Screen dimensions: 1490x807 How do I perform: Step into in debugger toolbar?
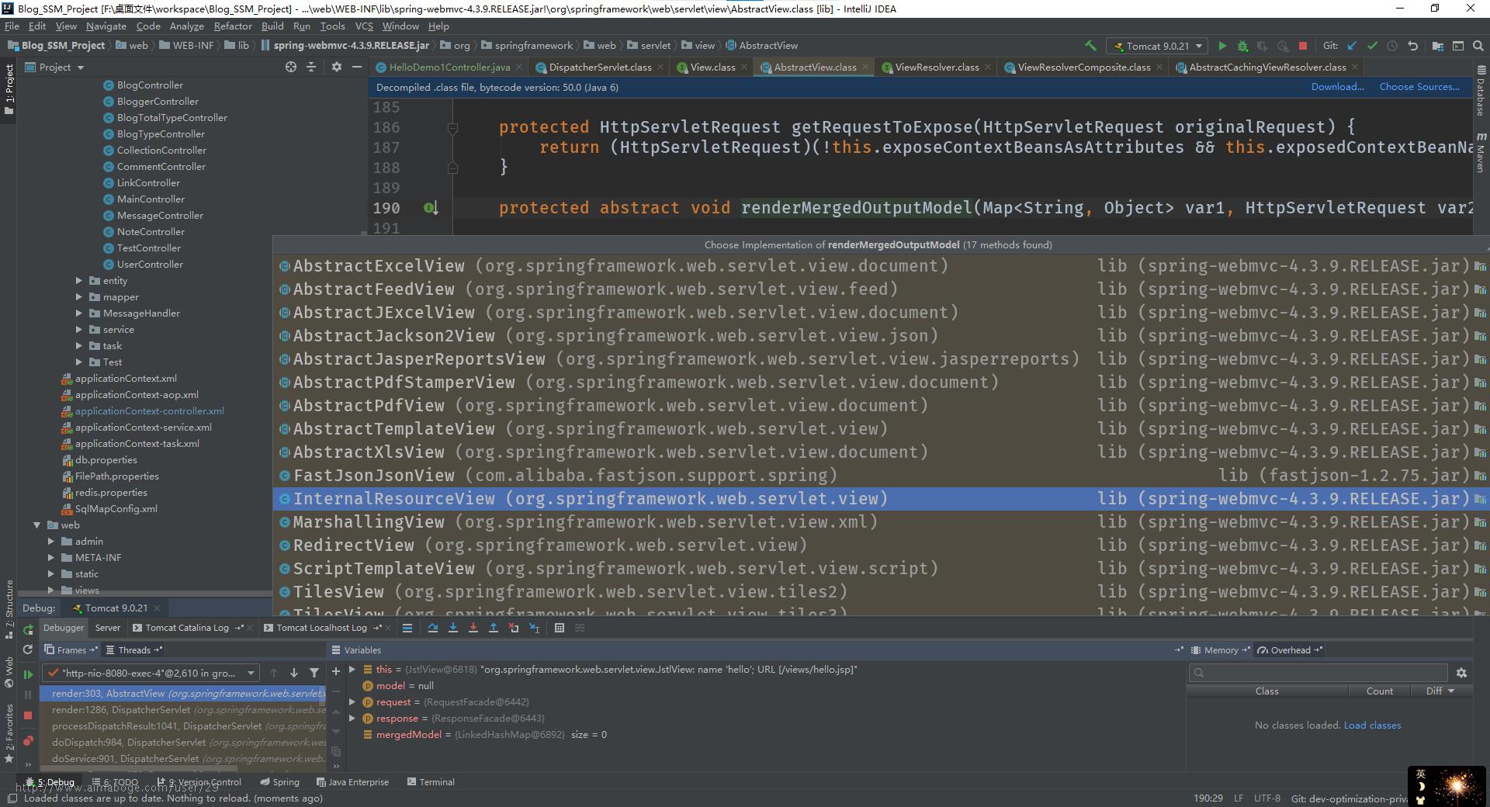pyautogui.click(x=453, y=628)
